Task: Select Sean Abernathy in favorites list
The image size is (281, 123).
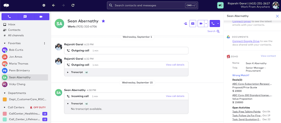Action: (25, 77)
